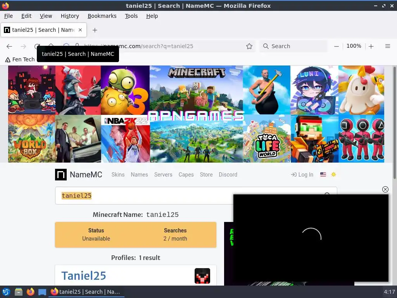The image size is (397, 298).
Task: Open the Fen Tech bookmark
Action: pyautogui.click(x=20, y=59)
